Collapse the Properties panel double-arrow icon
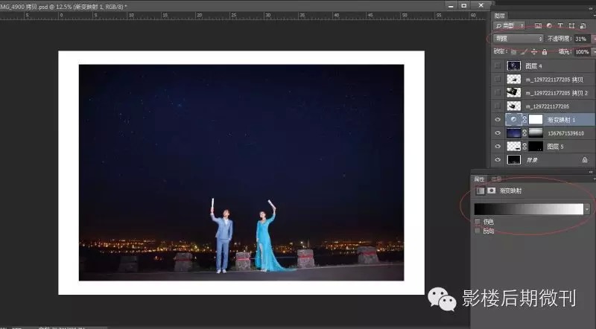This screenshot has width=596, height=329. click(590, 172)
